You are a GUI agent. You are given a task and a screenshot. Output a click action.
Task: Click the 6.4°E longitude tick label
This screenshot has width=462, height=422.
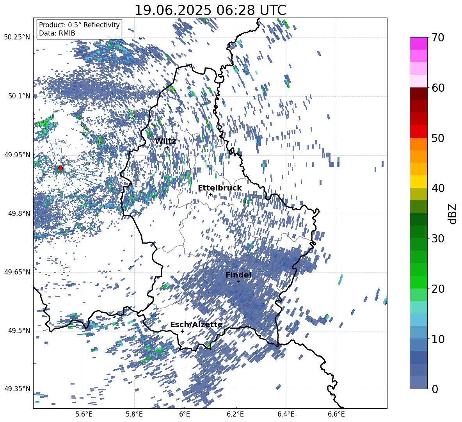click(286, 414)
